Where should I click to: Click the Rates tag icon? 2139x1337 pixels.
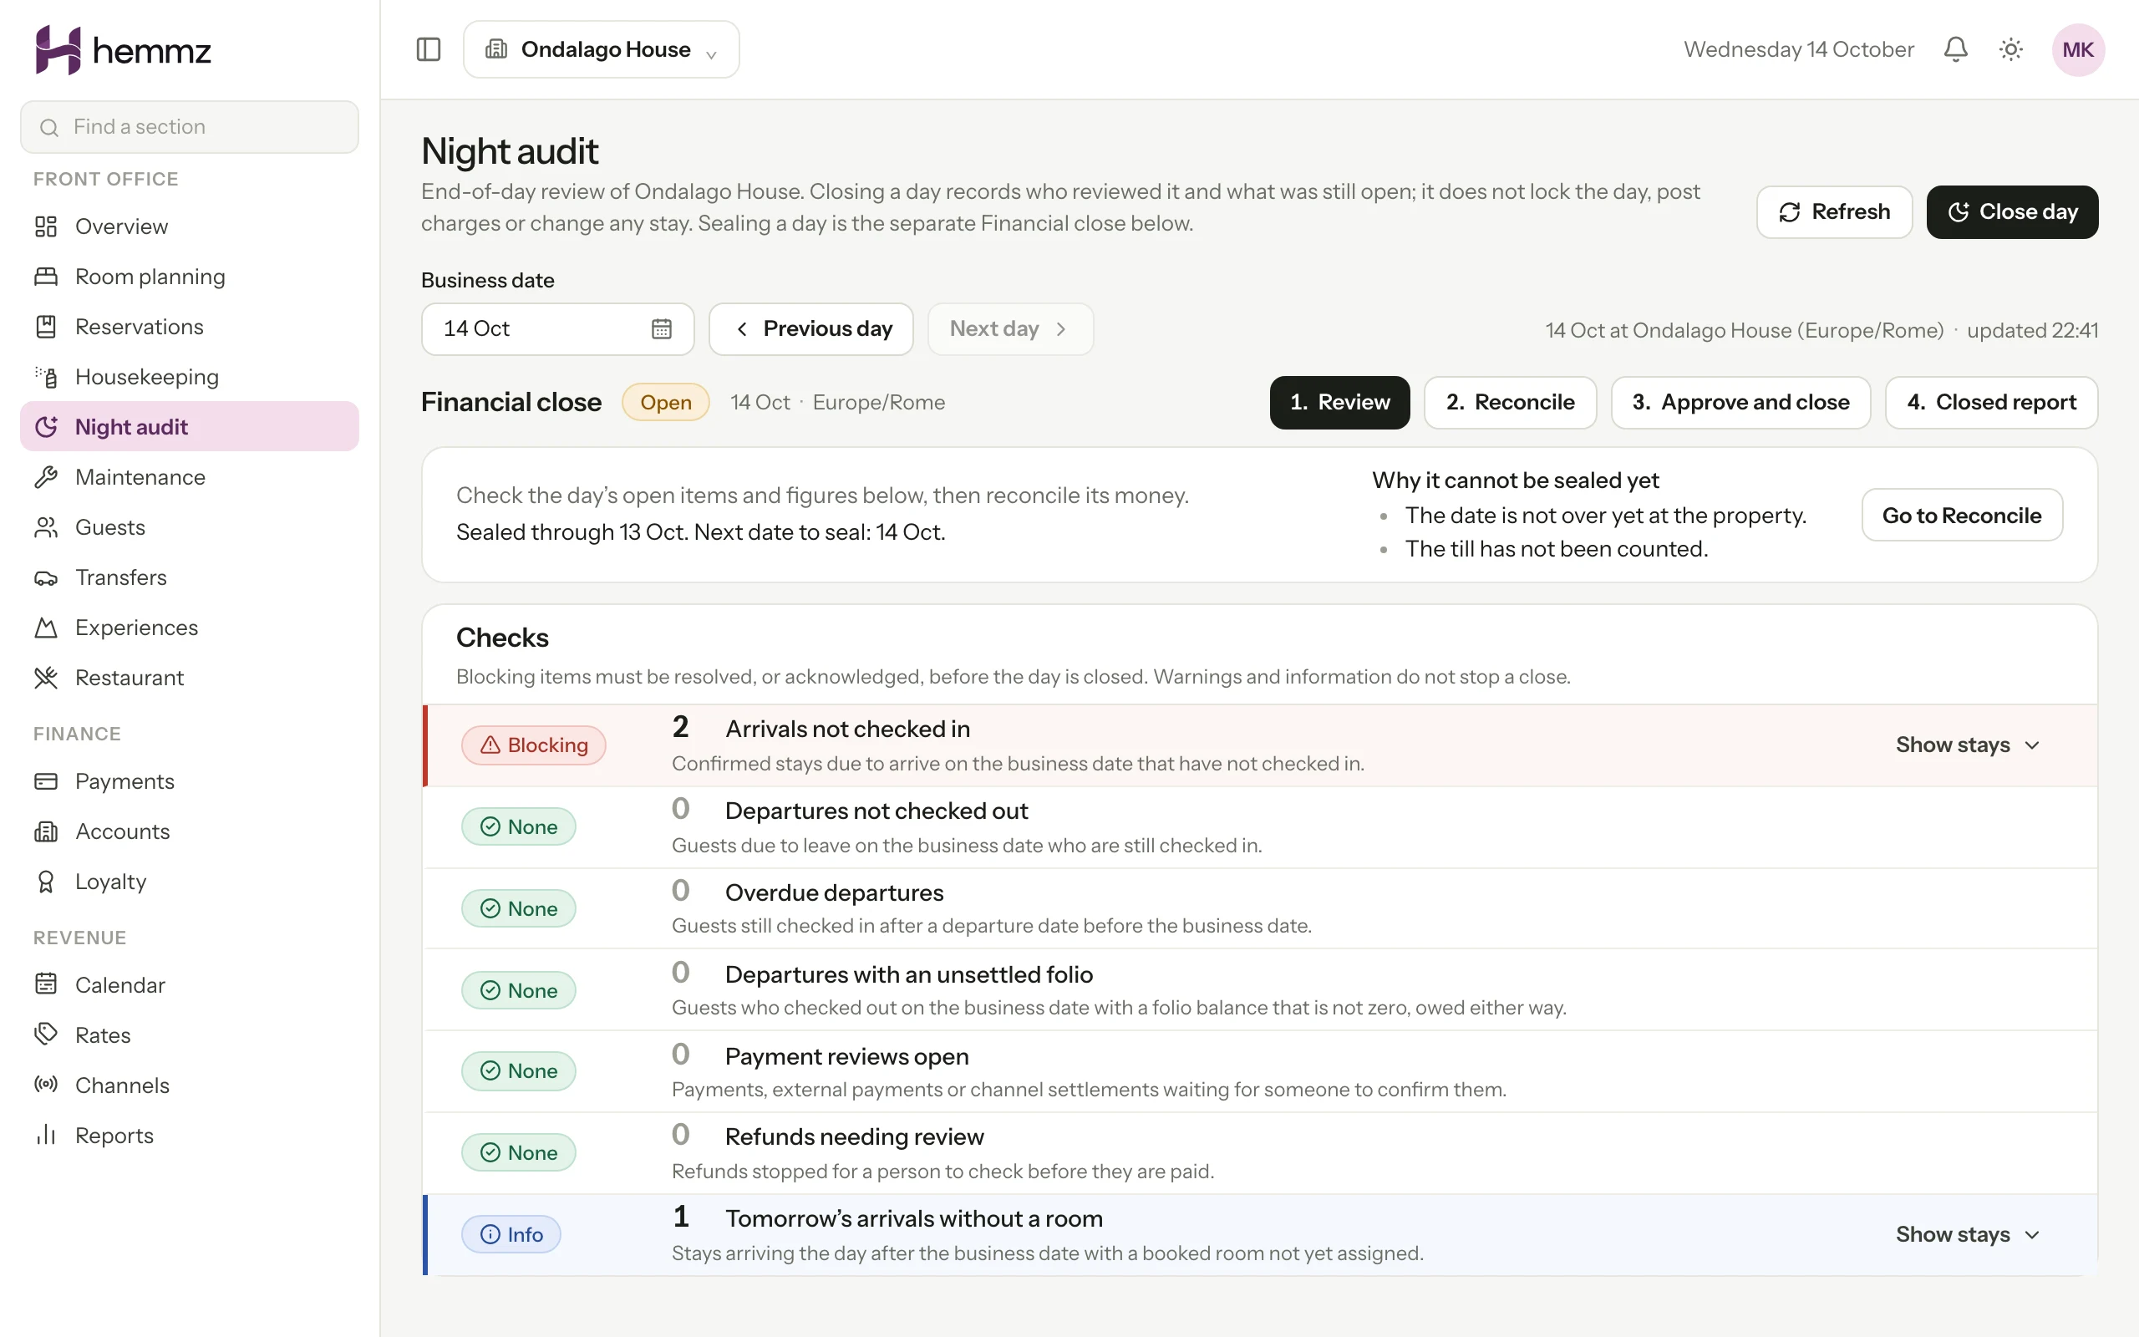point(46,1034)
